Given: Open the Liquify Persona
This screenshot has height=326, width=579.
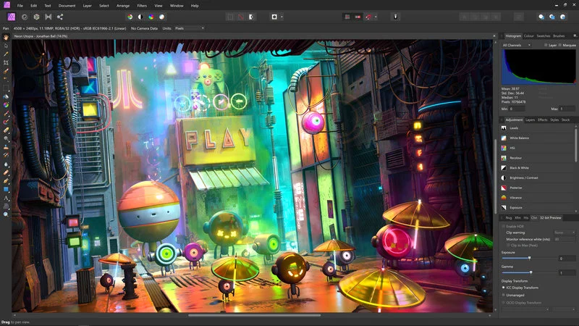Looking at the screenshot, I should 24,16.
